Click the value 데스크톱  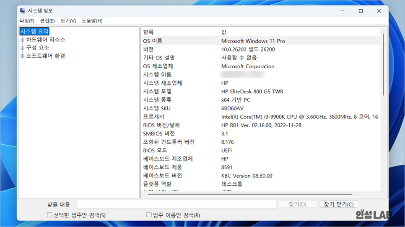coord(232,184)
